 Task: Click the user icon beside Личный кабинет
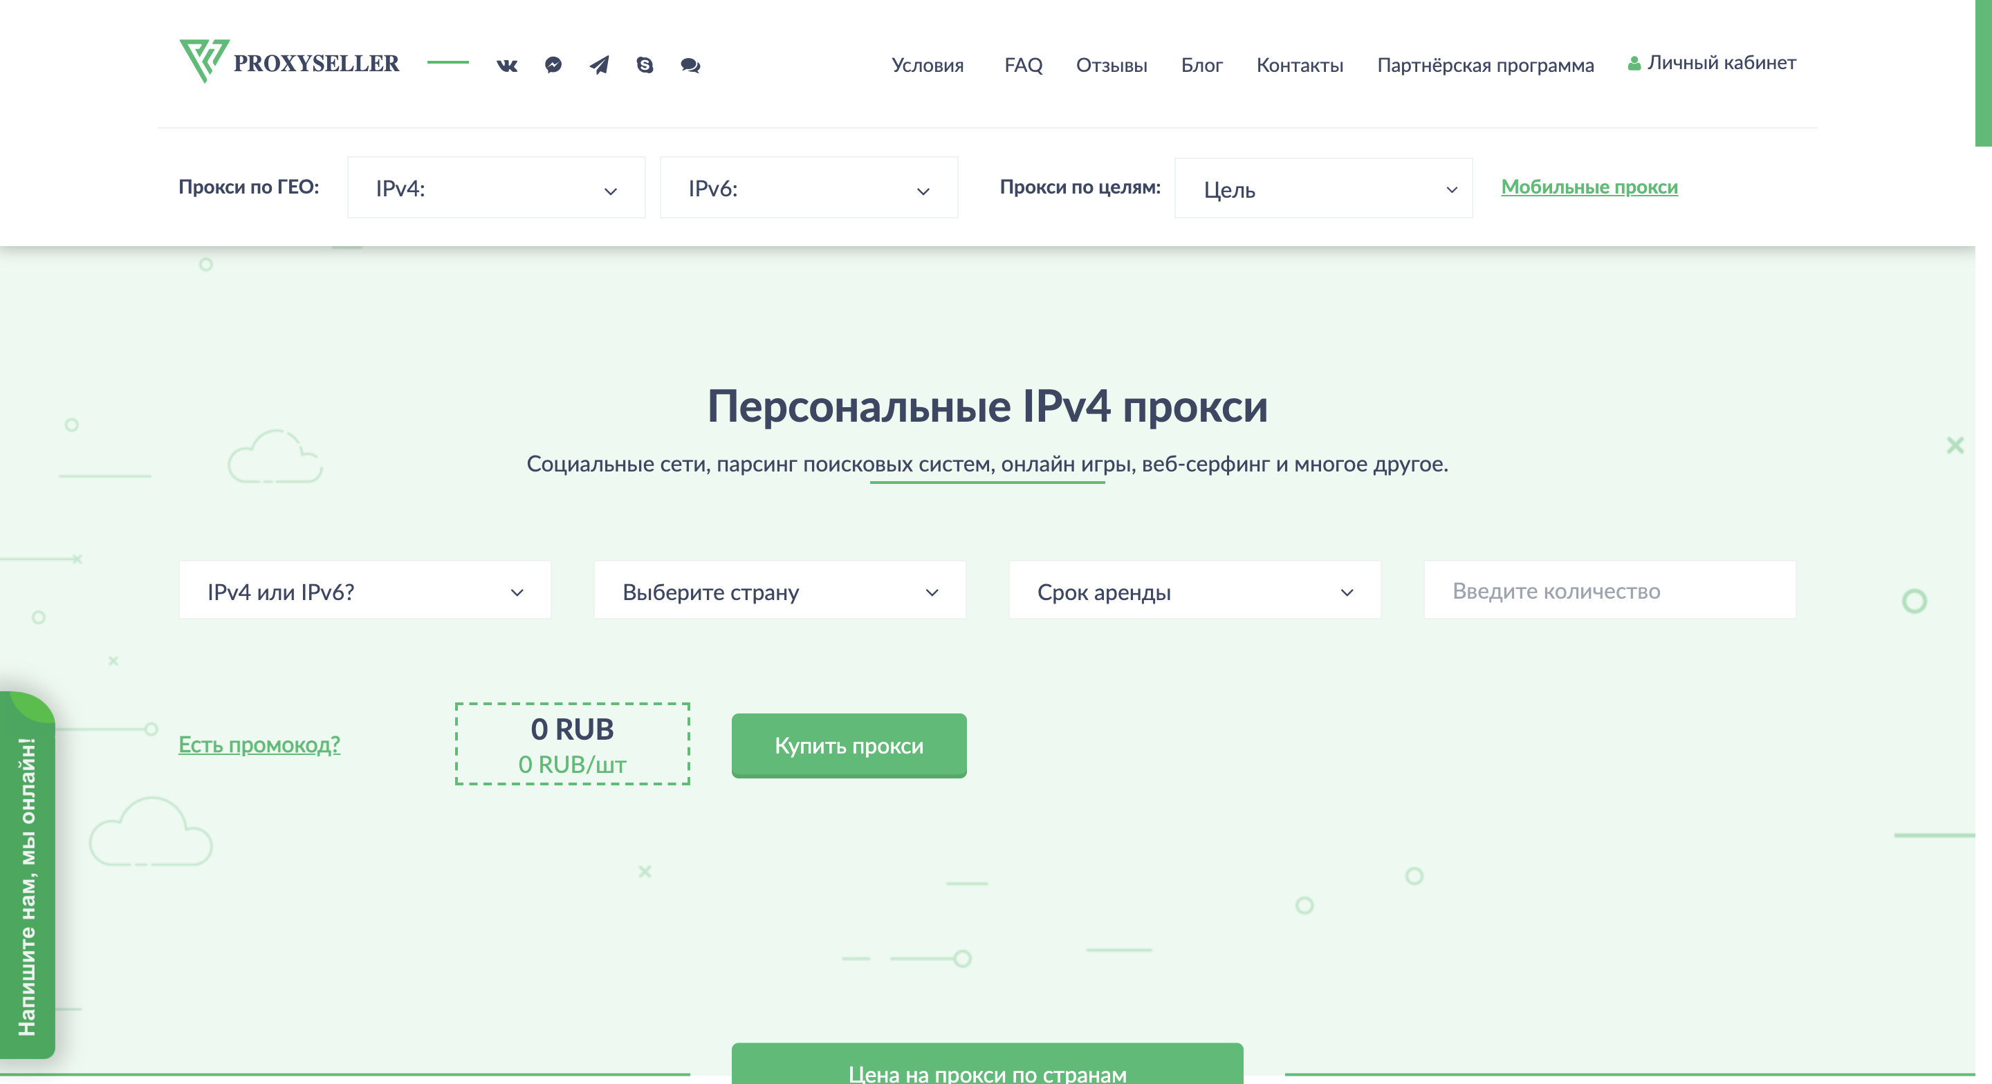(1633, 64)
